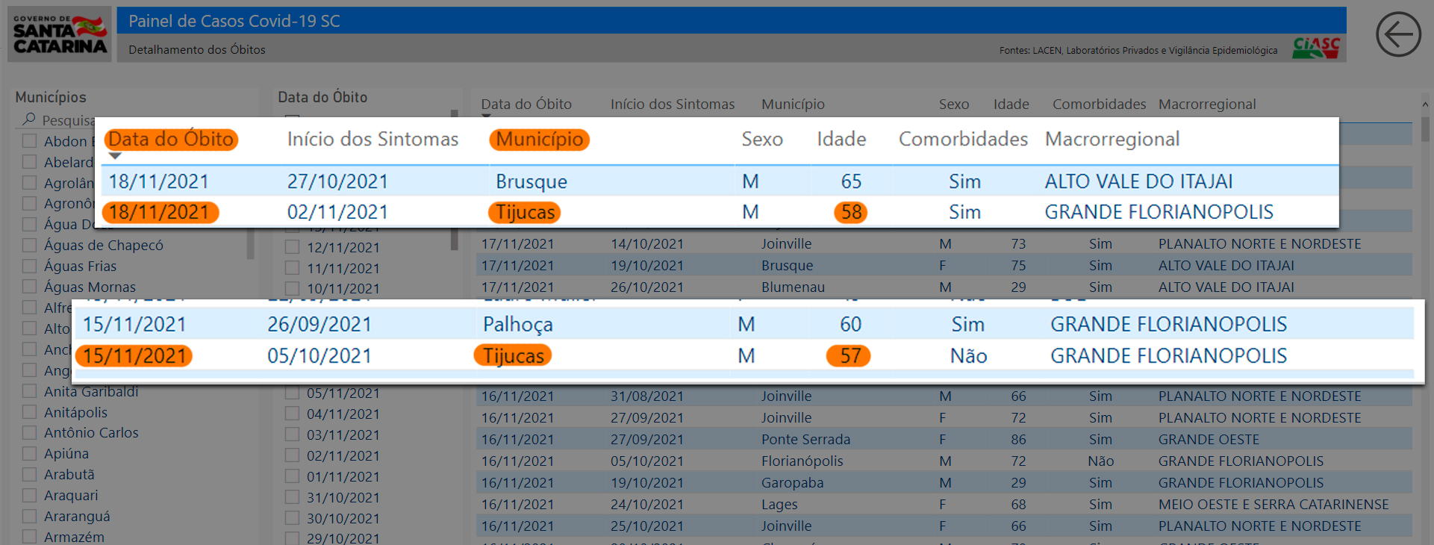Toggle the Araquari checkbox
Viewport: 1434px width, 545px height.
tap(30, 495)
